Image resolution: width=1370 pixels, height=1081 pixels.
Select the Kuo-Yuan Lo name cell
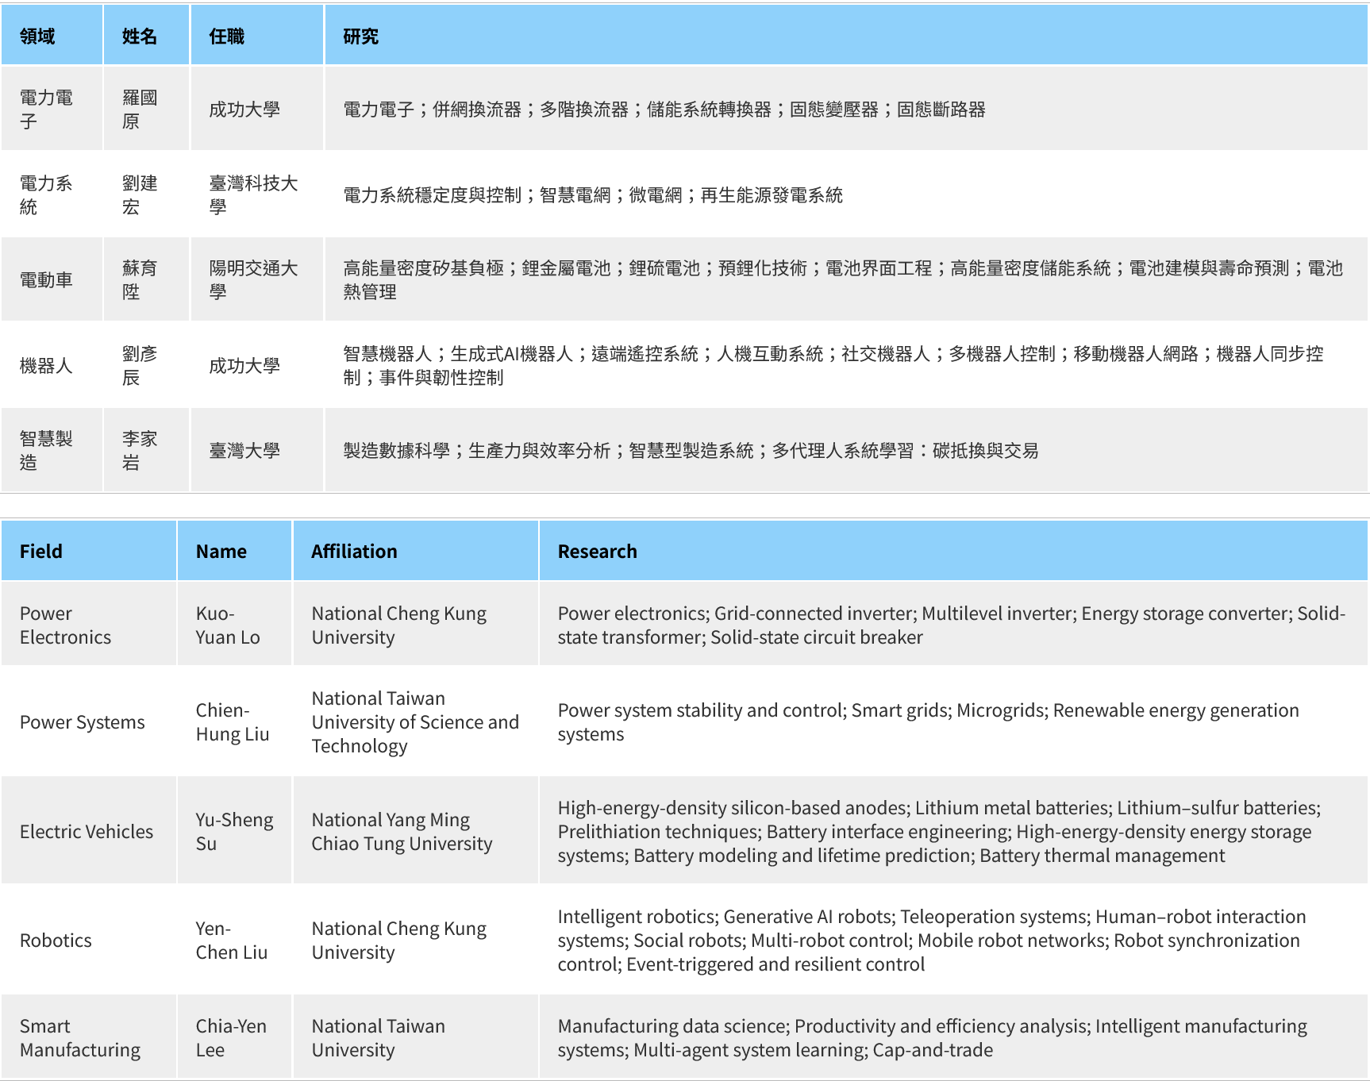228,625
